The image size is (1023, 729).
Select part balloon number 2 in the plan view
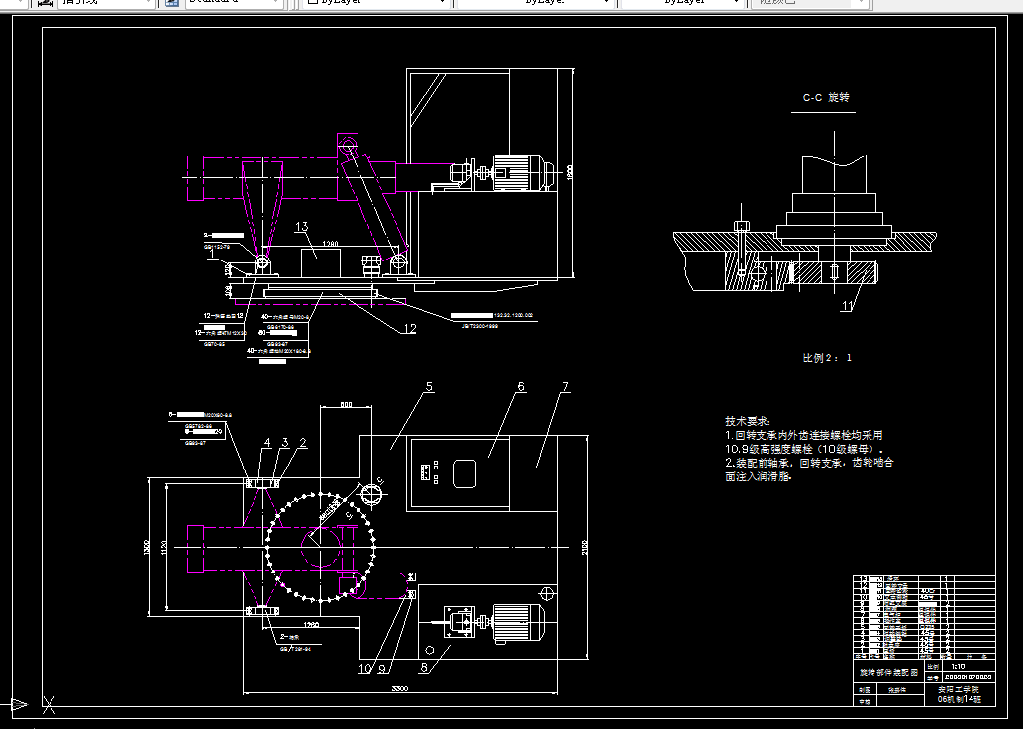(x=303, y=443)
